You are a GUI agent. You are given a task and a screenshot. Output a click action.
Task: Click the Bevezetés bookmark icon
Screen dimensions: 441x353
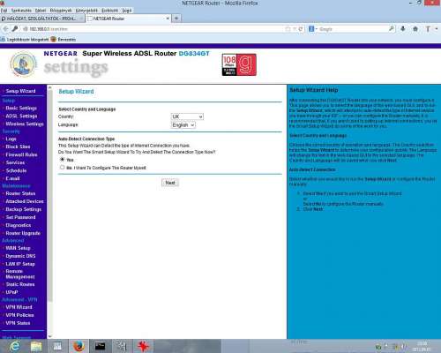(x=53, y=39)
